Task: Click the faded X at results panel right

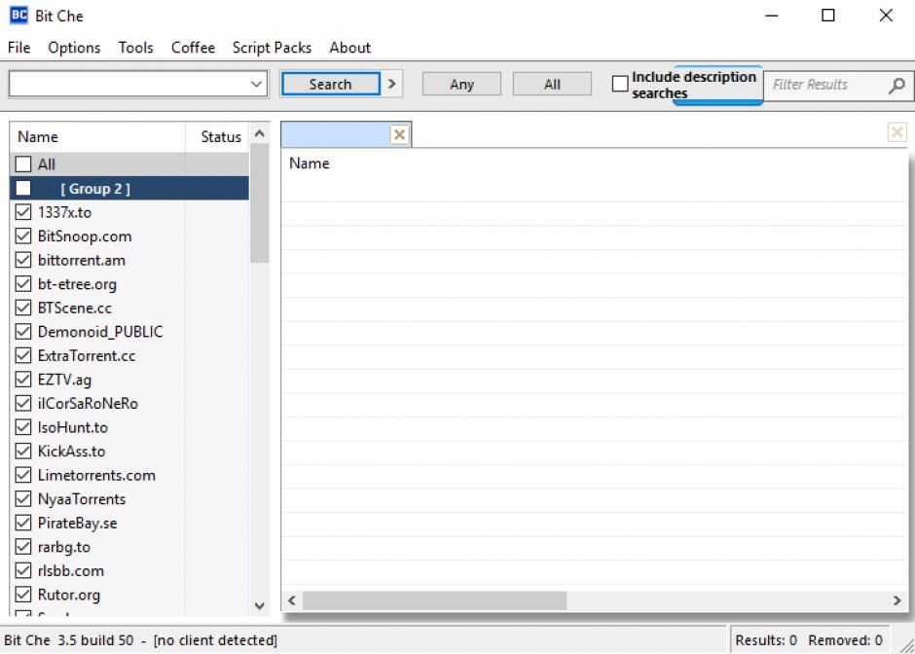Action: (897, 132)
